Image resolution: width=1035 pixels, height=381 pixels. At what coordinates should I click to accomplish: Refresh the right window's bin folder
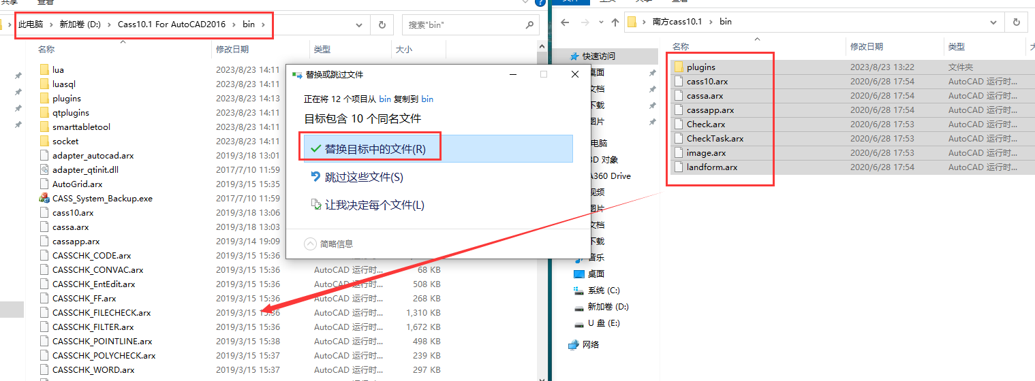pos(1016,22)
